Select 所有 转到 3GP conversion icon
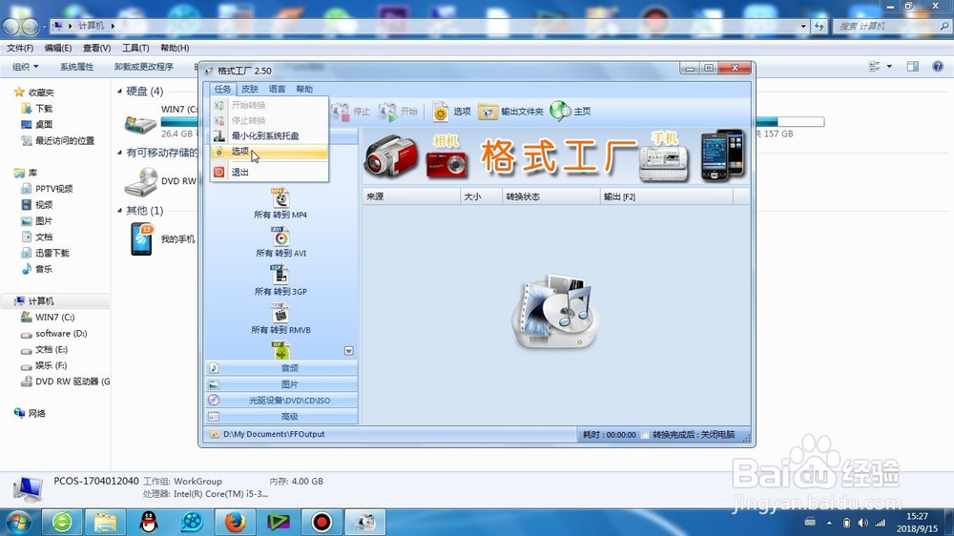Image resolution: width=954 pixels, height=536 pixels. (280, 280)
